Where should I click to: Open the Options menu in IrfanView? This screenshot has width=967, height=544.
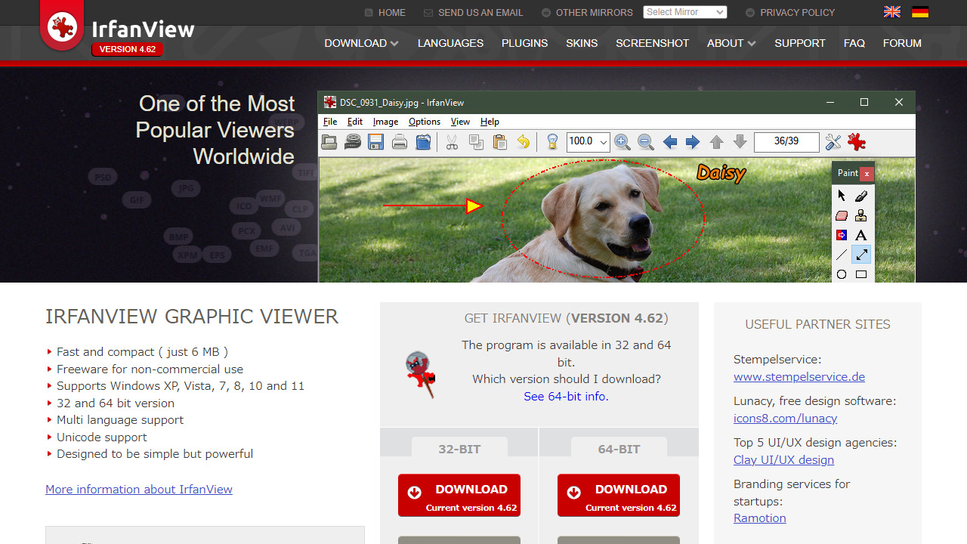[x=425, y=122]
